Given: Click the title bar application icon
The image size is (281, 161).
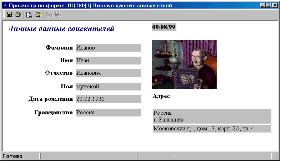Looking at the screenshot, I should [5, 5].
